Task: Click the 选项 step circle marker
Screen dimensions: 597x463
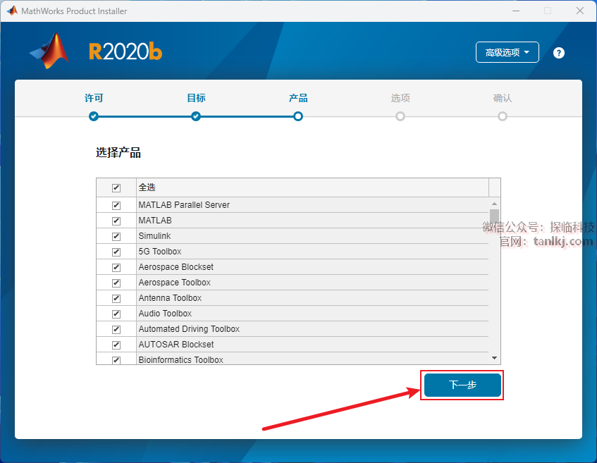Action: coord(400,116)
